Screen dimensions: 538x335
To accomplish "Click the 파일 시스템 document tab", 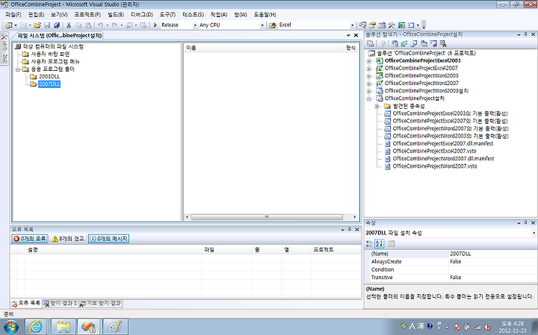I will (59, 36).
